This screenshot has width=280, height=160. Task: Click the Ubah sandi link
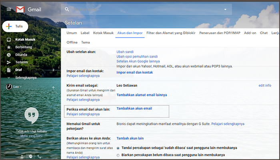pyautogui.click(x=125, y=52)
